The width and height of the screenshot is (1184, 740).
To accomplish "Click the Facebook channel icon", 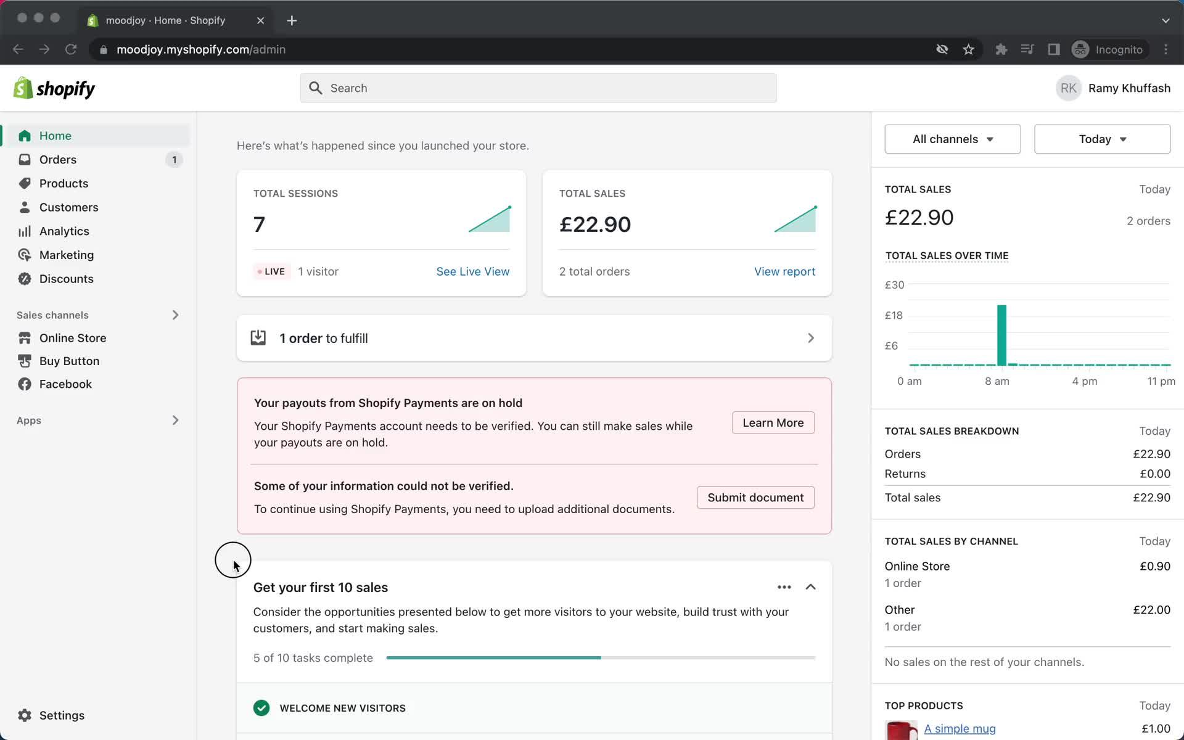I will coord(25,384).
